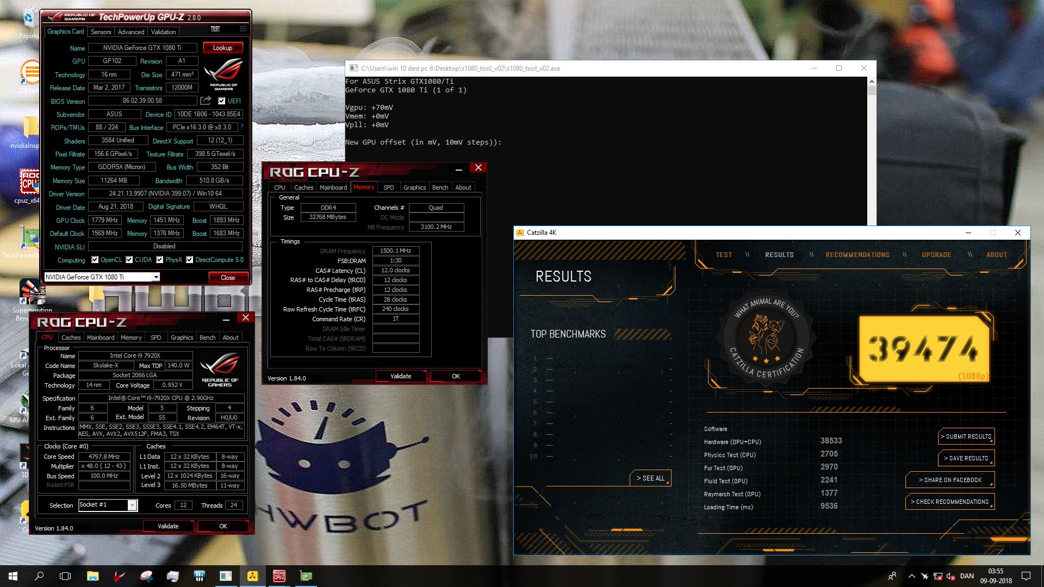Click the console window scrollbar up arrow
1044x587 pixels.
tap(872, 82)
